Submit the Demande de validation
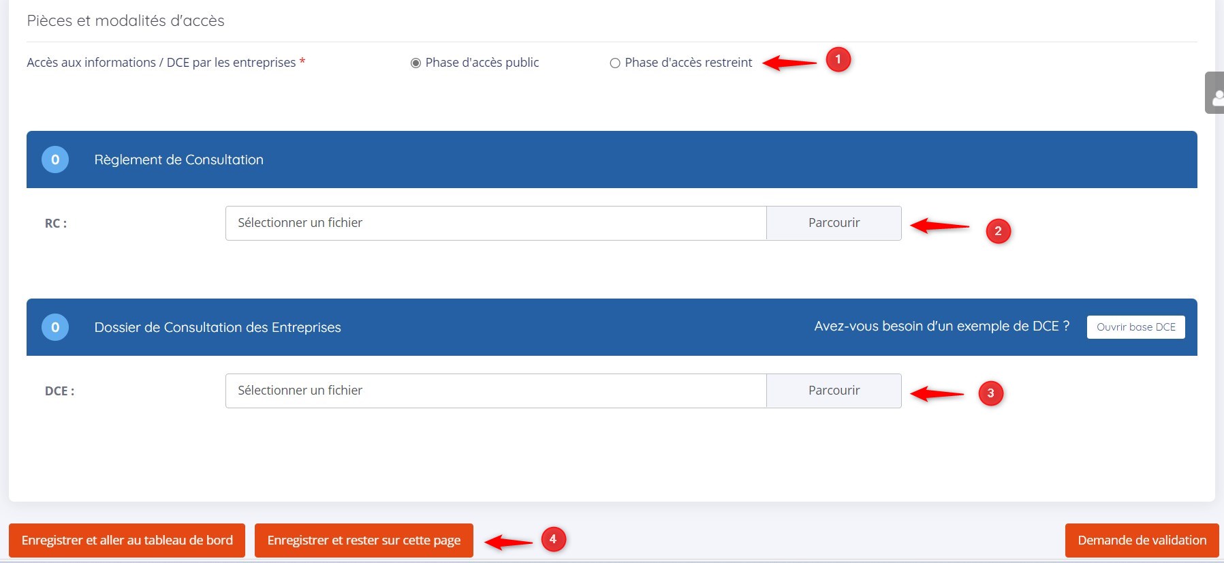The image size is (1224, 563). pyautogui.click(x=1142, y=541)
